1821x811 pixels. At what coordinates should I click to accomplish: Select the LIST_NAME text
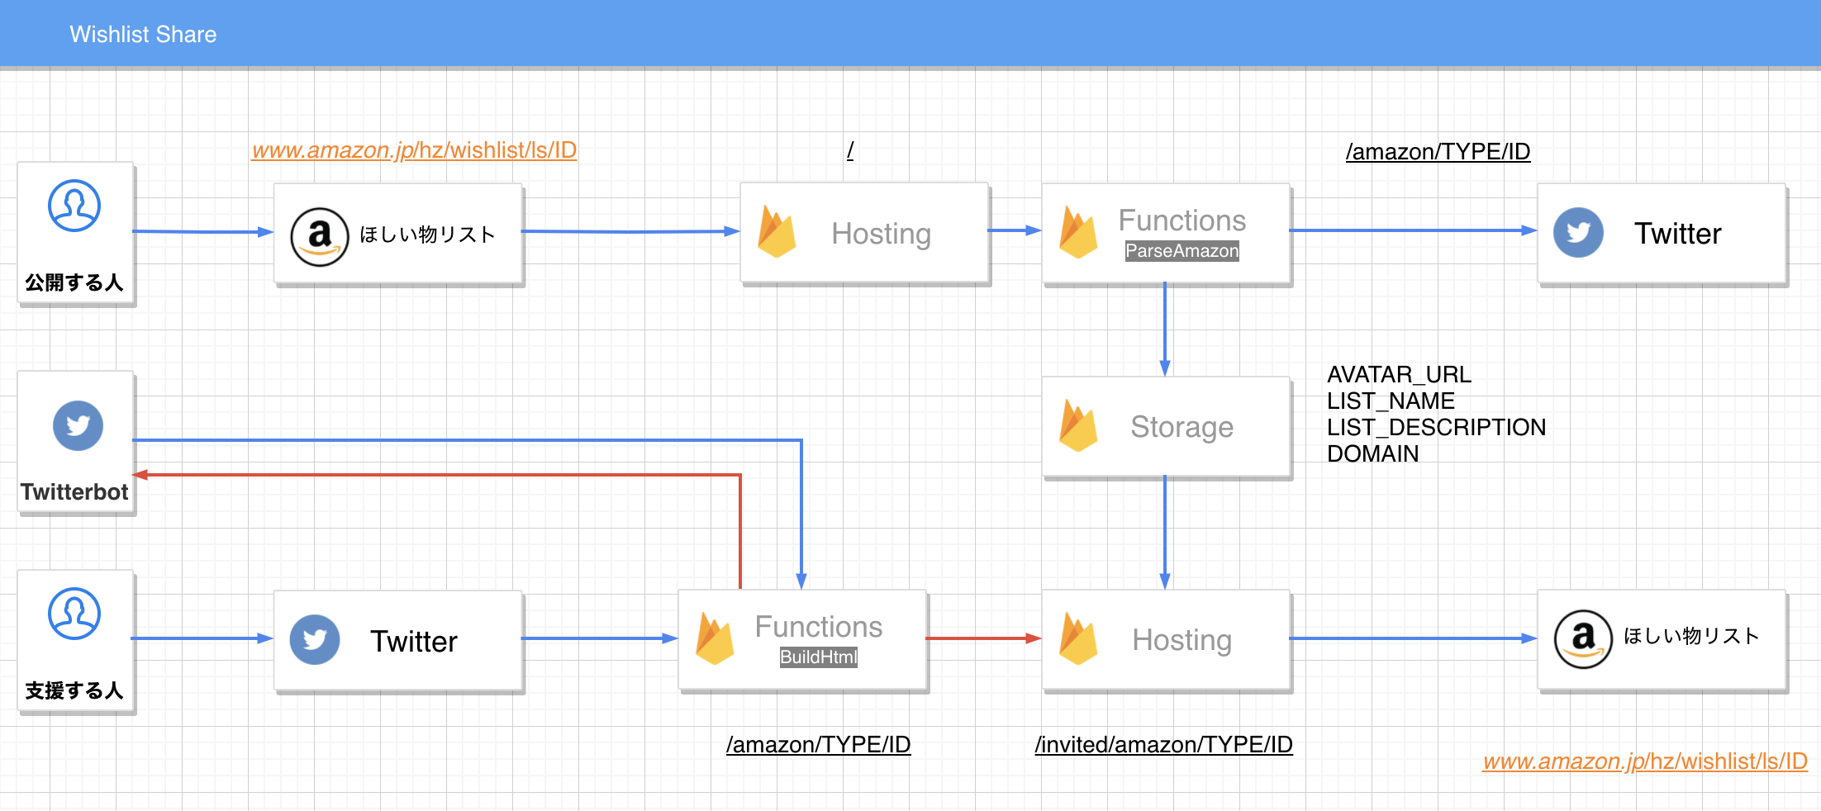[1391, 401]
